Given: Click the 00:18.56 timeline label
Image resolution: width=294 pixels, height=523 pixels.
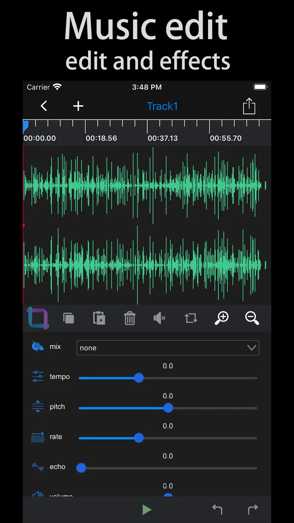Looking at the screenshot, I should (x=101, y=138).
